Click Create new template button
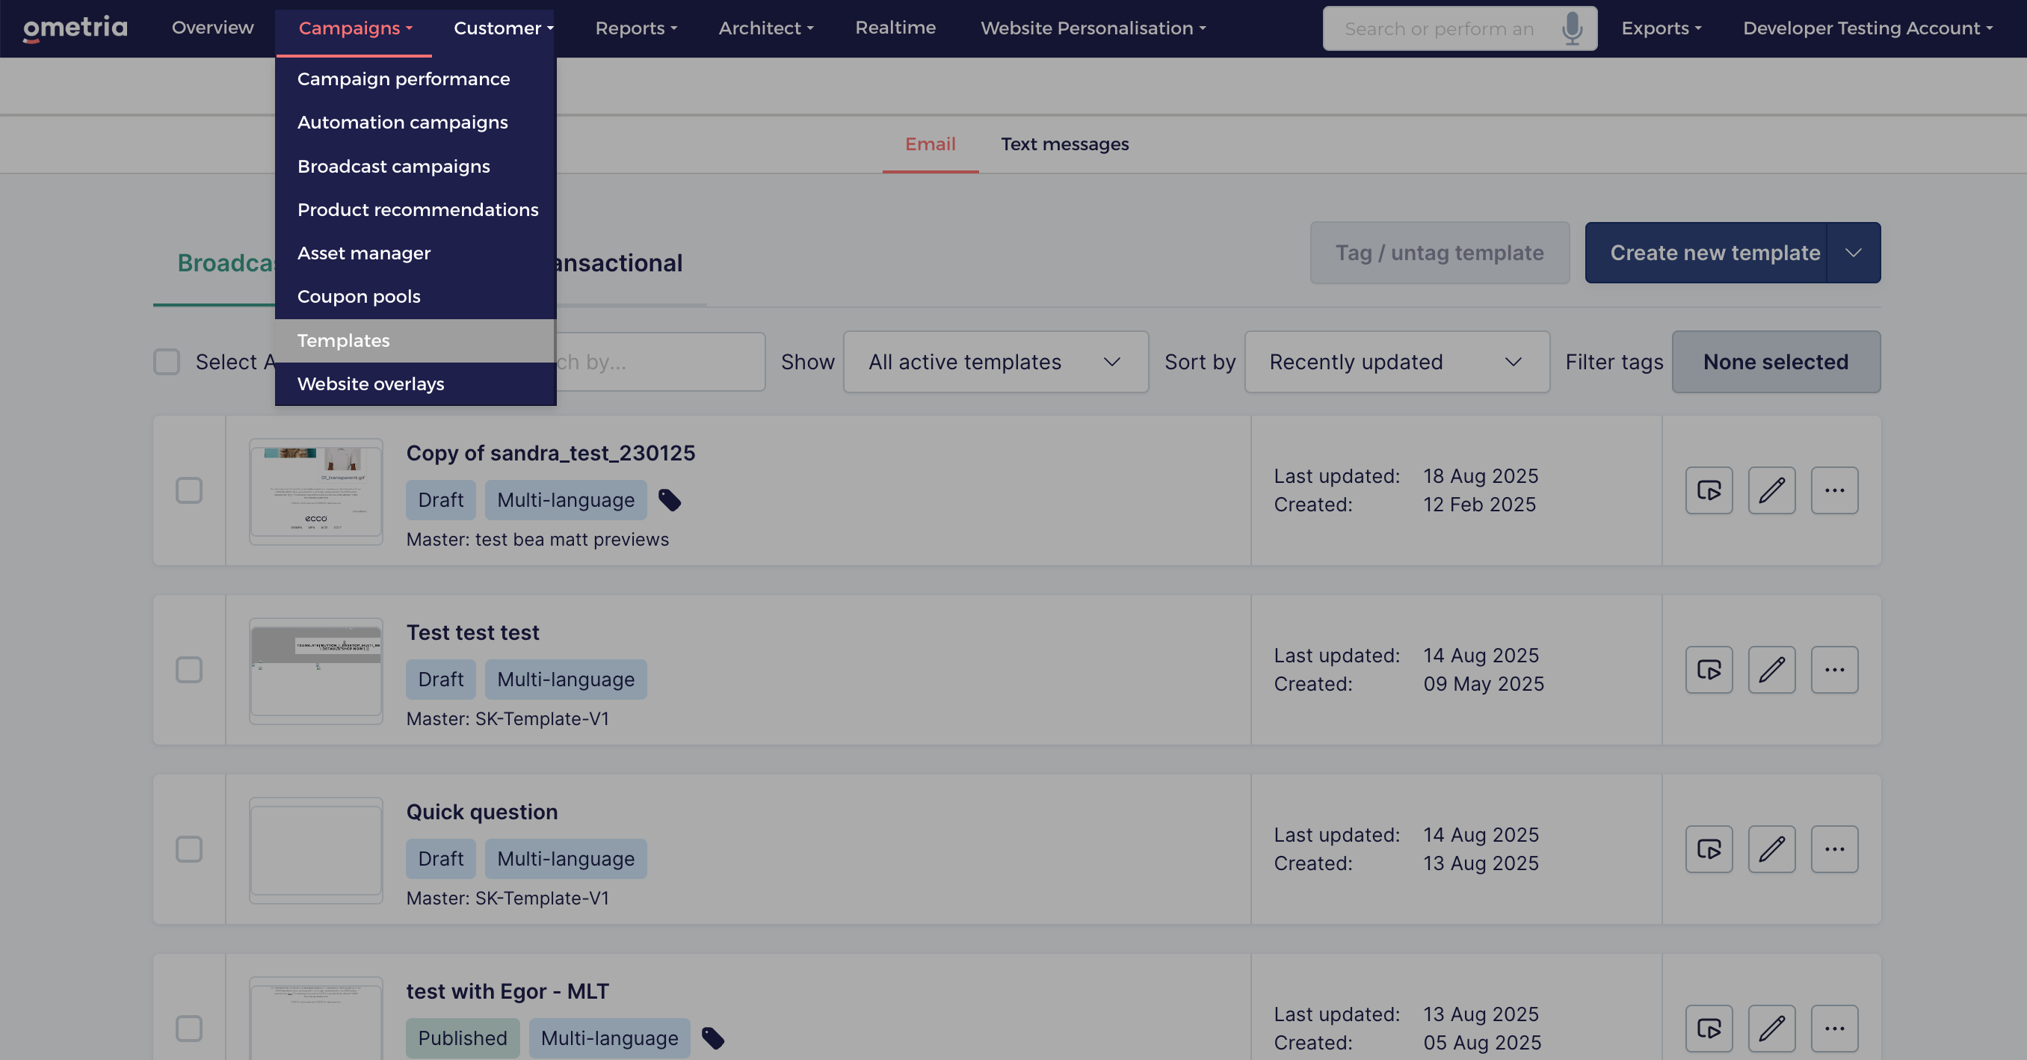2027x1060 pixels. click(x=1706, y=253)
